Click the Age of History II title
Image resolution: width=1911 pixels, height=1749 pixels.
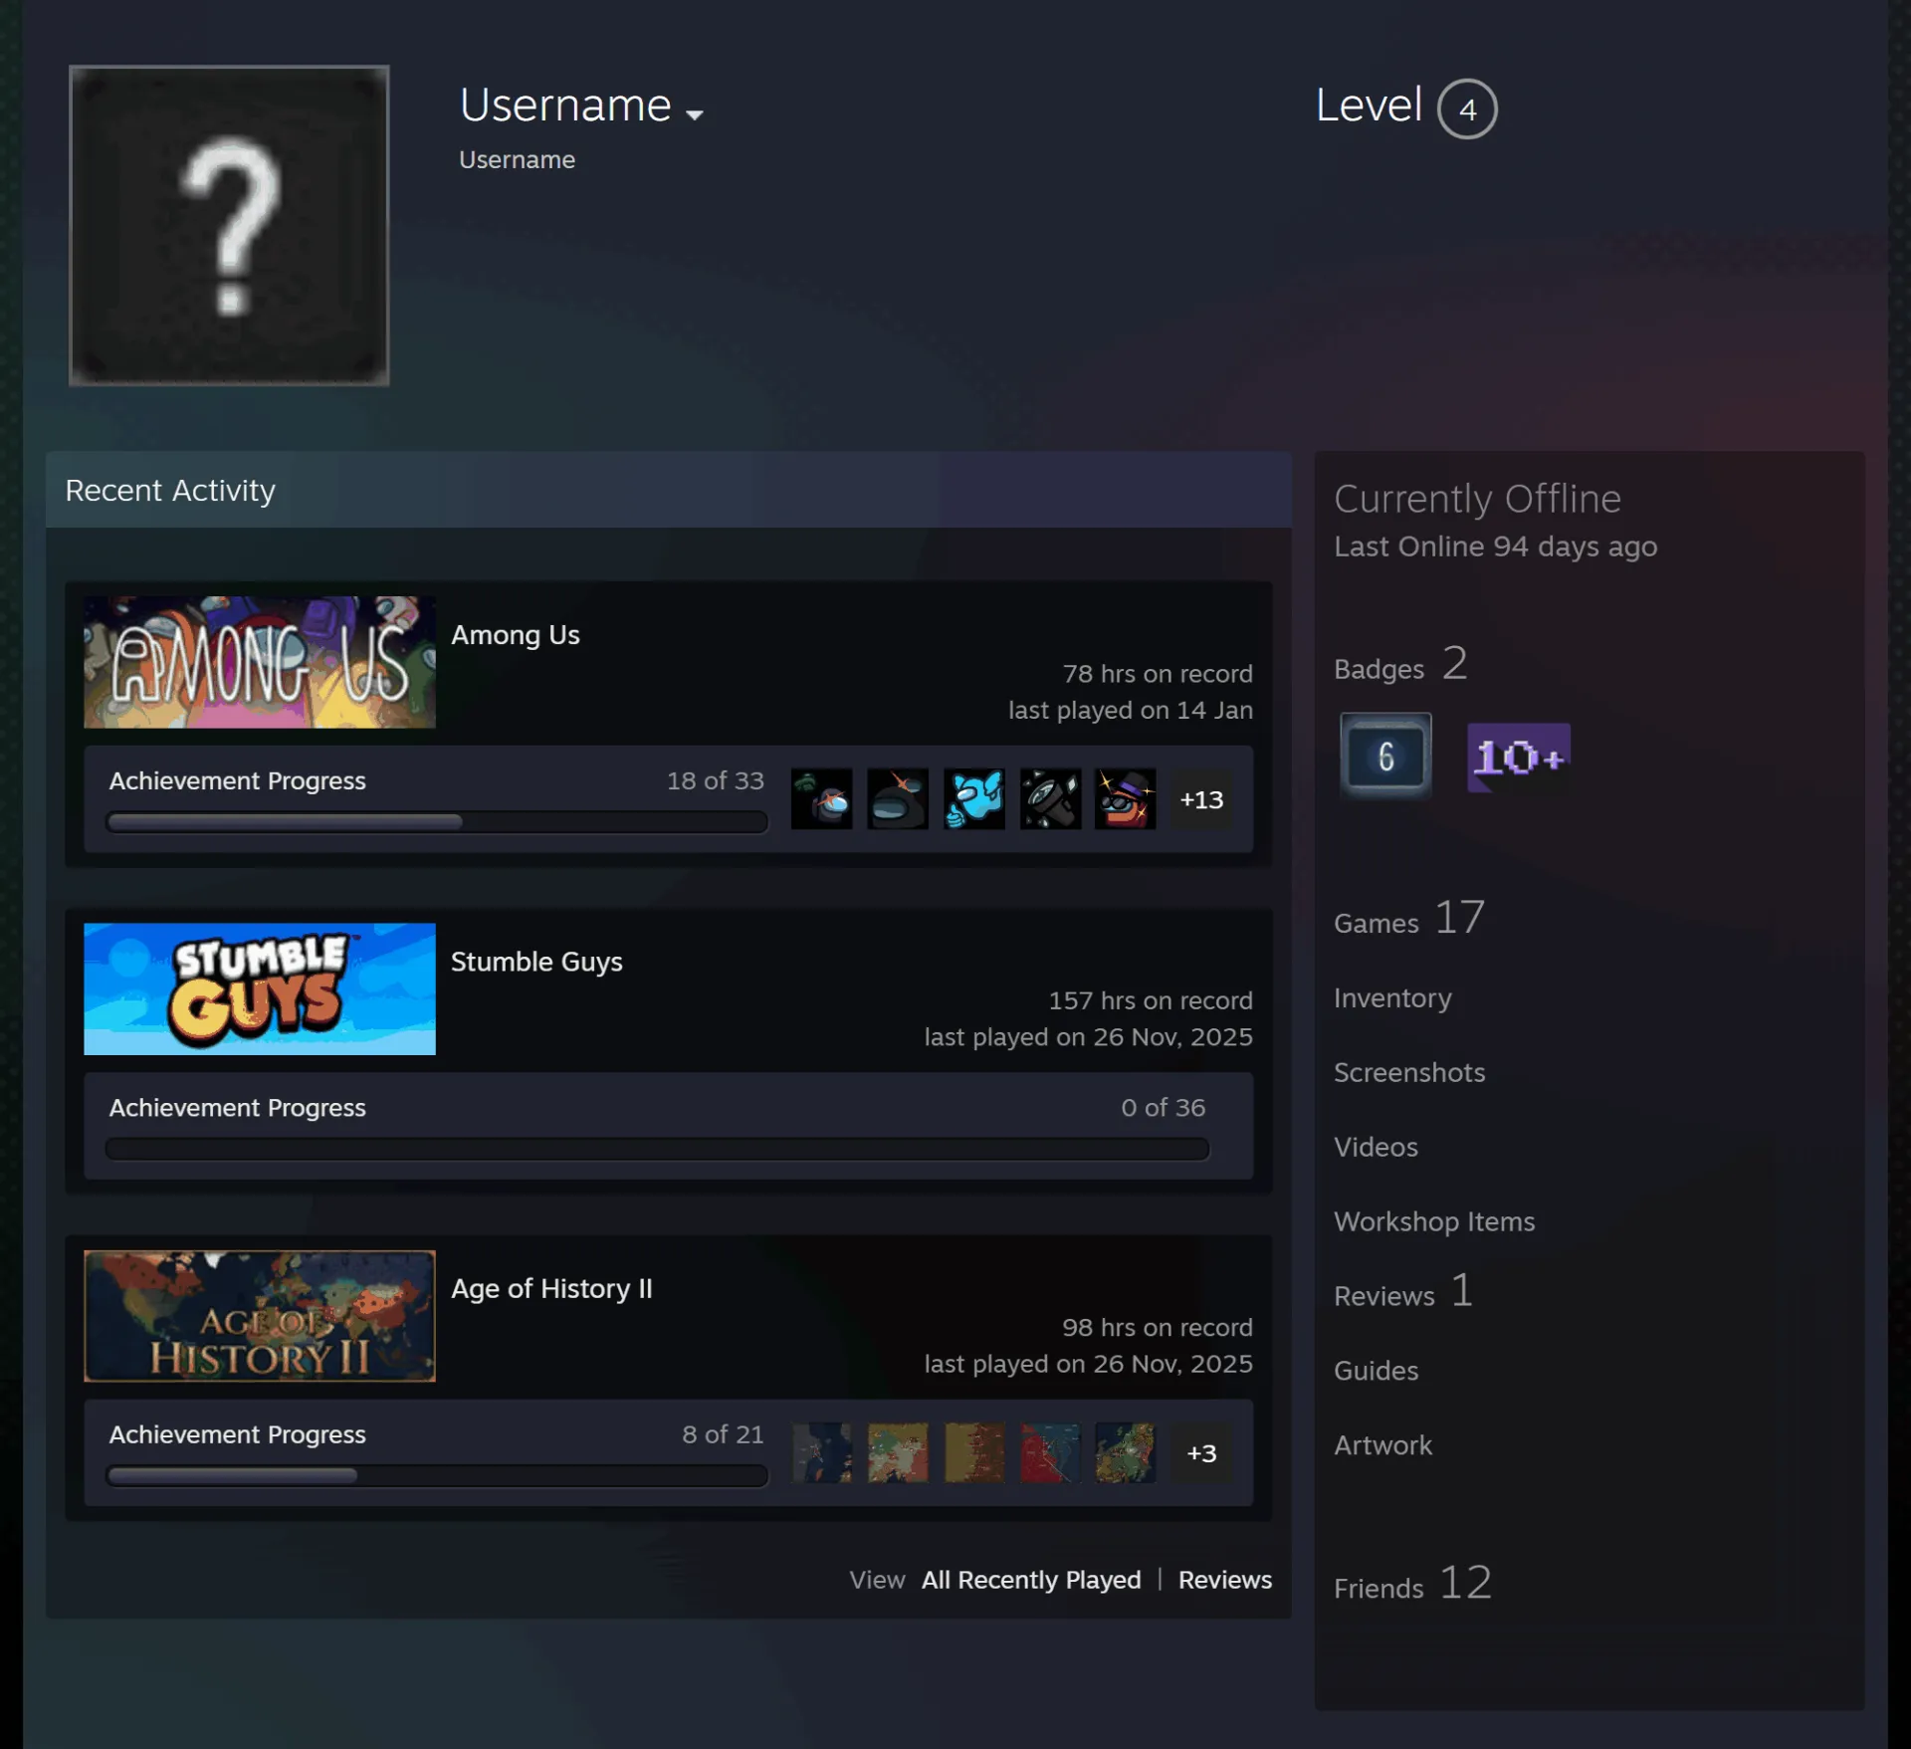click(x=551, y=1288)
